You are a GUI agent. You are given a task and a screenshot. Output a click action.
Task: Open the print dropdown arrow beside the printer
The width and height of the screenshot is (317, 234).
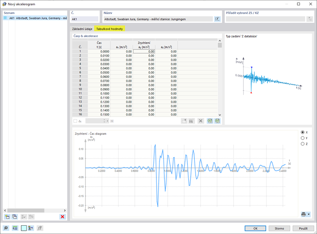pos(309,214)
